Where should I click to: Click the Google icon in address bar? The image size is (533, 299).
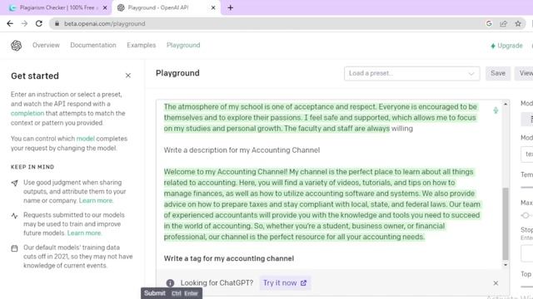(489, 24)
